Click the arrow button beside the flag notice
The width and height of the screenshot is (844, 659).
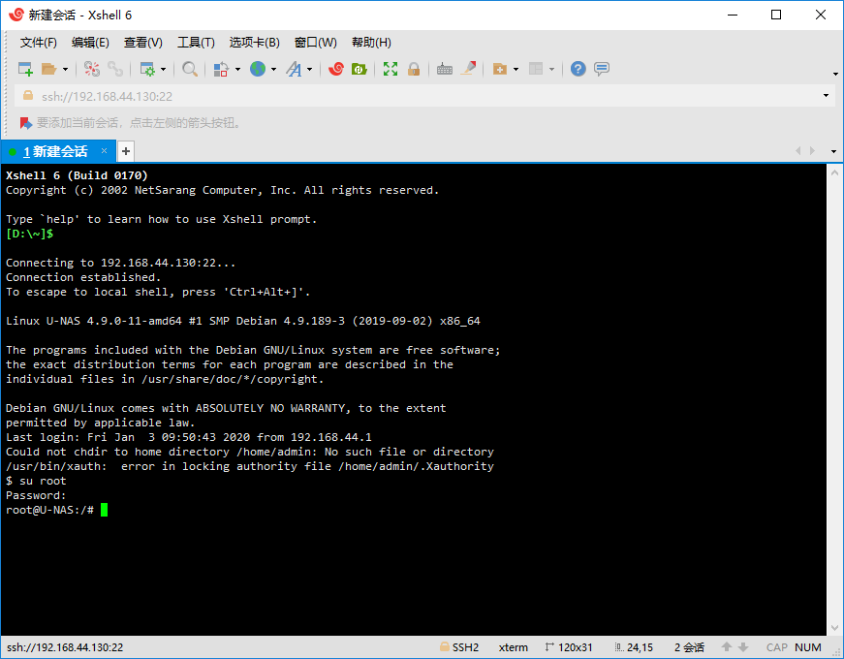(24, 123)
